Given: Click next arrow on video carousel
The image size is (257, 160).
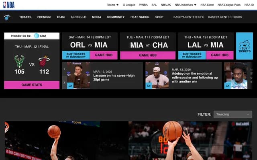Looking at the screenshot, I should point(64,83).
